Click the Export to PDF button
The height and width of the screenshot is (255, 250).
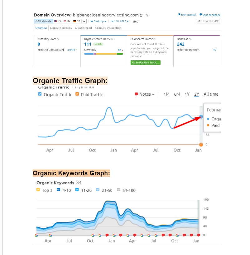click(208, 21)
